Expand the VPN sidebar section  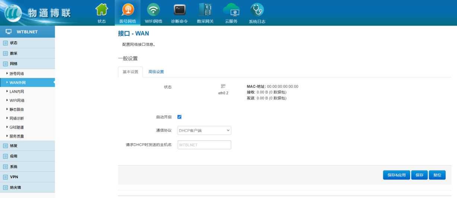[14, 177]
